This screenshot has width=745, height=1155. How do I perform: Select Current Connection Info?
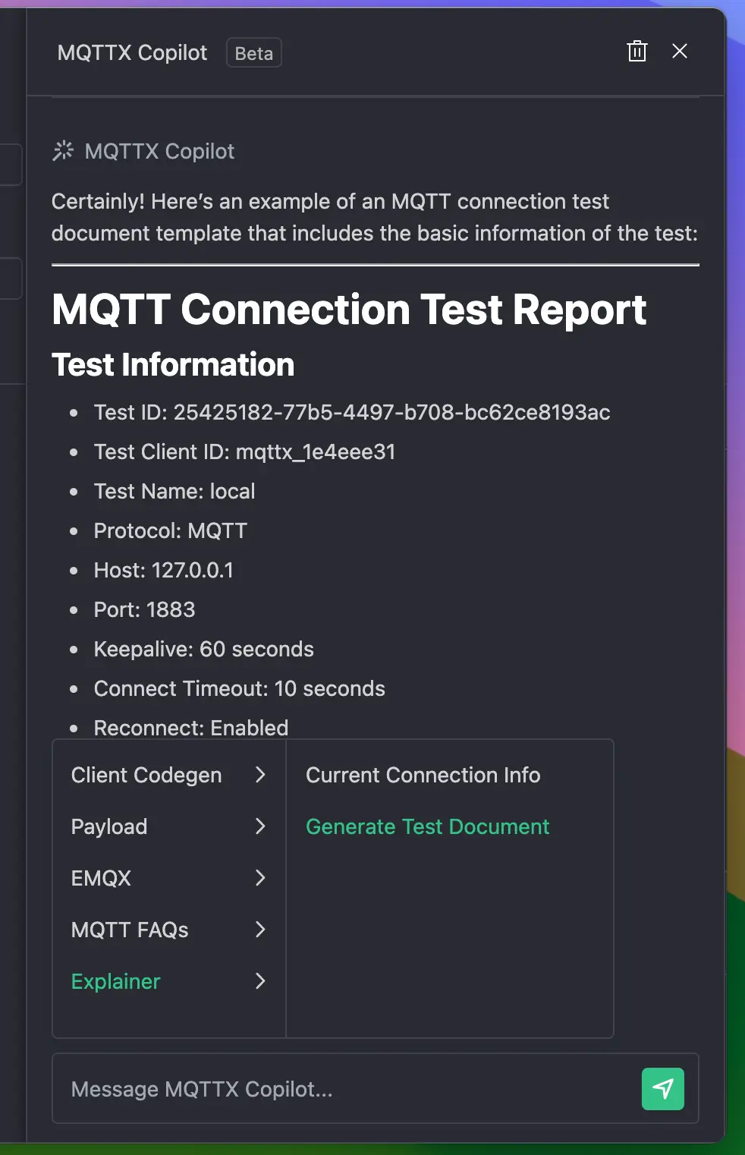[423, 775]
